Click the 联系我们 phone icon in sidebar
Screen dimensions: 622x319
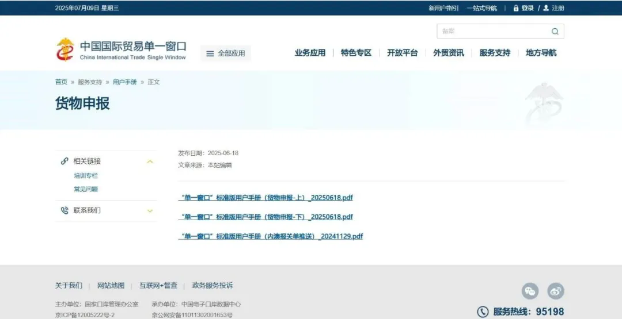click(65, 210)
